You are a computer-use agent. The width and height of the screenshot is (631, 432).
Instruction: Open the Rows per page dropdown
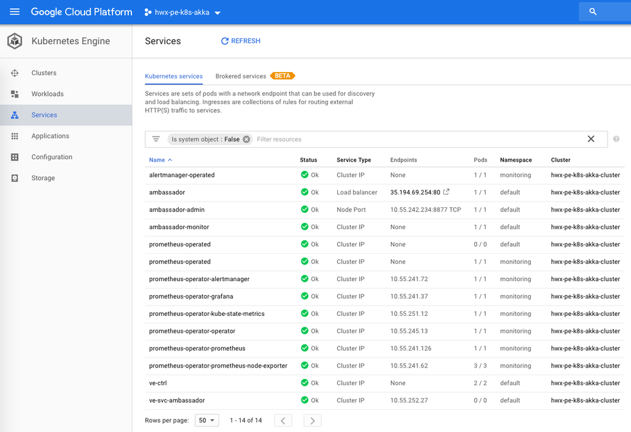click(x=207, y=420)
